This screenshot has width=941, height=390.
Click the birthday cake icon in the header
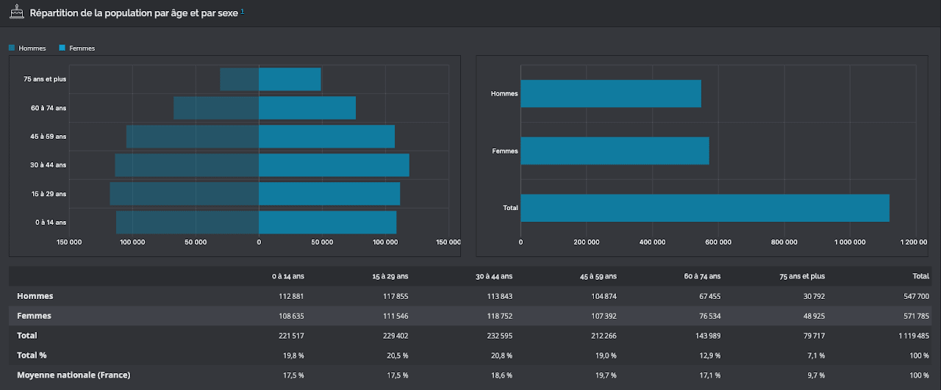pyautogui.click(x=16, y=12)
